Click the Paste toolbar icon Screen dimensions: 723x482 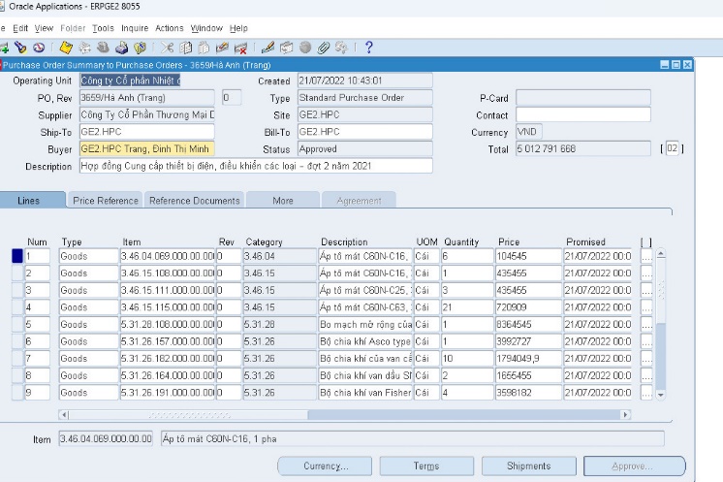point(204,48)
